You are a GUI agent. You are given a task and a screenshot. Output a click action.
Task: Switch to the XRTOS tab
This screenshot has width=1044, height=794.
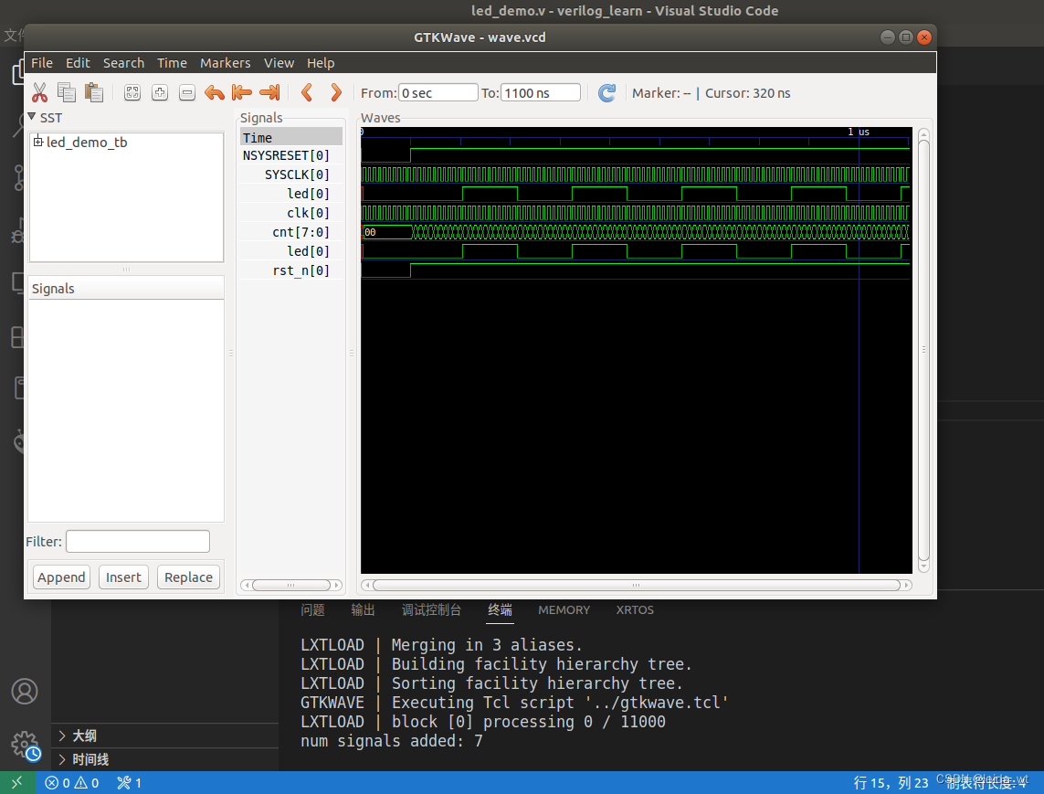(635, 609)
